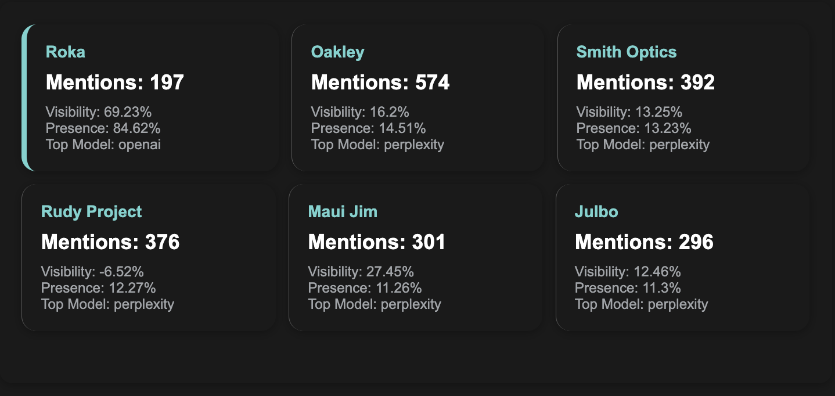Choose the Julbo brand name
Image resolution: width=835 pixels, height=396 pixels.
[596, 212]
